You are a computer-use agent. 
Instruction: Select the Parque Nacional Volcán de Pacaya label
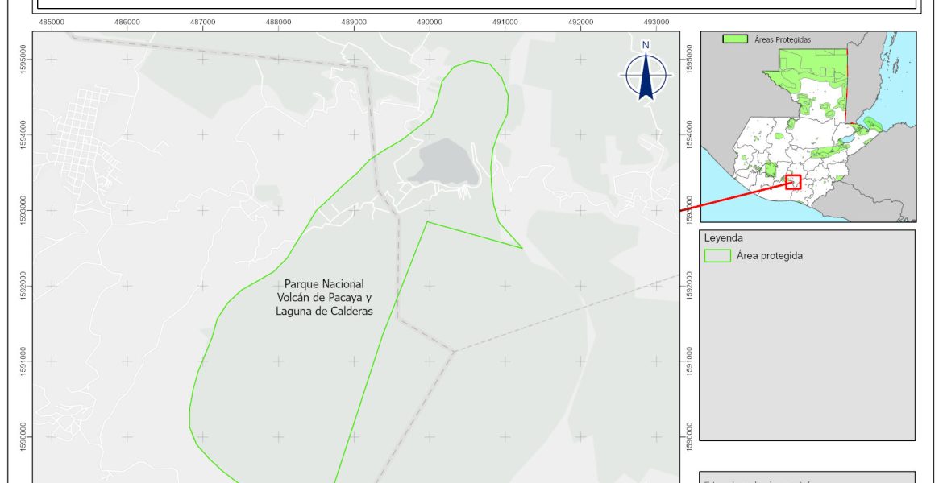click(324, 298)
